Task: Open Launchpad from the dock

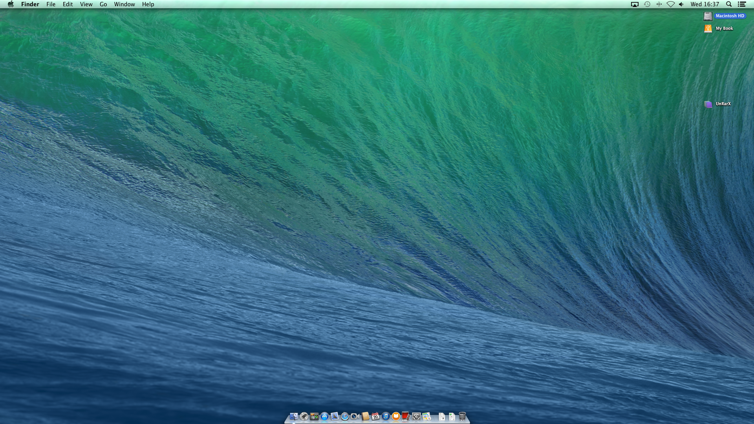Action: [x=304, y=417]
